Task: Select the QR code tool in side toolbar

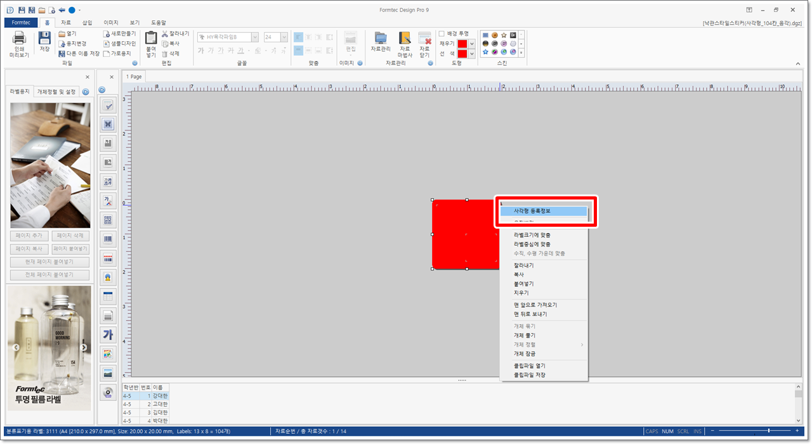Action: [108, 220]
